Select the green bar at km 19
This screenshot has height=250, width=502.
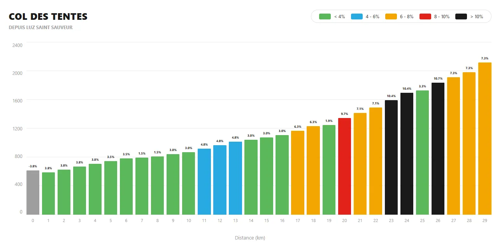[329, 170]
